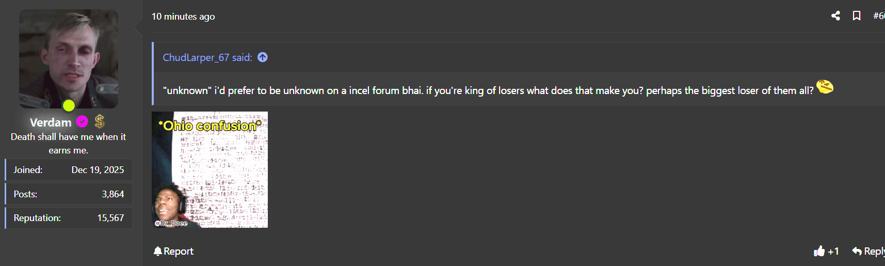Click the Reputation value 15,567

pos(110,218)
